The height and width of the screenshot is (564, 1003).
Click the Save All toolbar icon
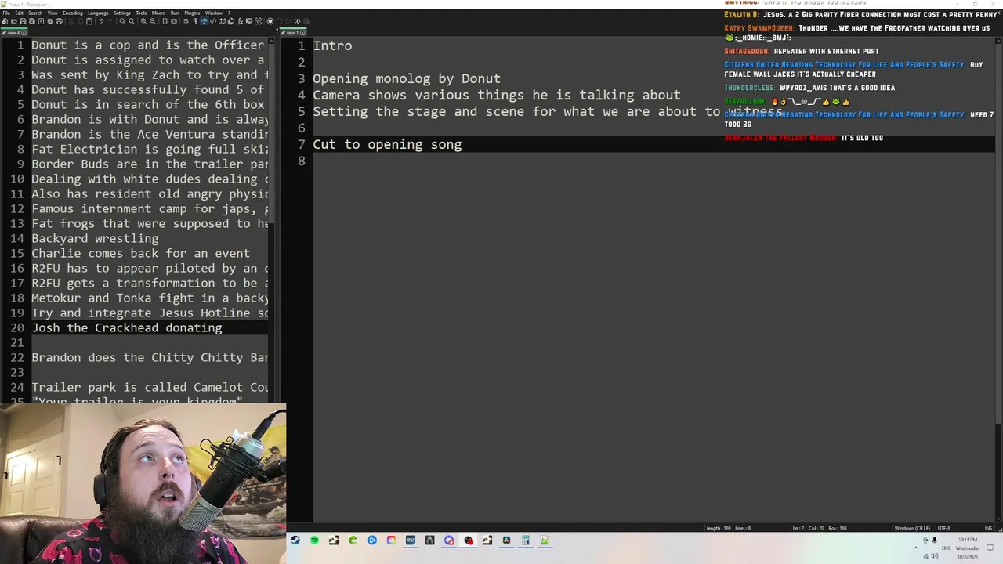point(32,21)
